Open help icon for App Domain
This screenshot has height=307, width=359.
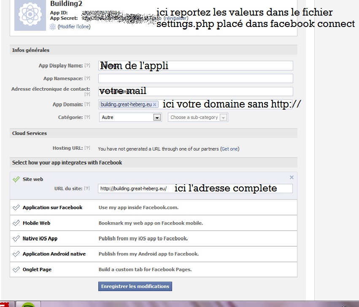coord(87,104)
